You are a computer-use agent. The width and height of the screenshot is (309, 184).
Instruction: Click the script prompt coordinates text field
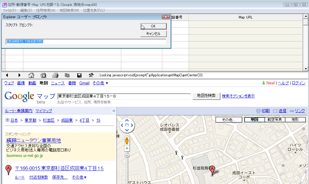point(86,41)
